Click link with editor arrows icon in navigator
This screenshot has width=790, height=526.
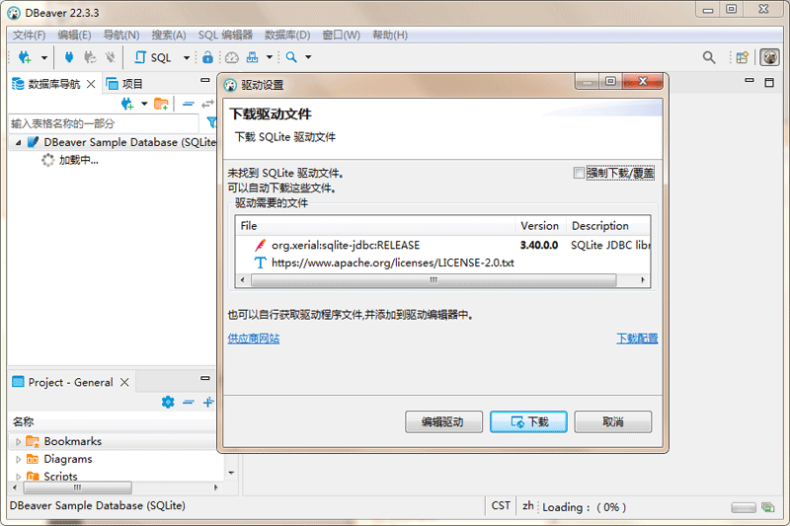[x=207, y=104]
